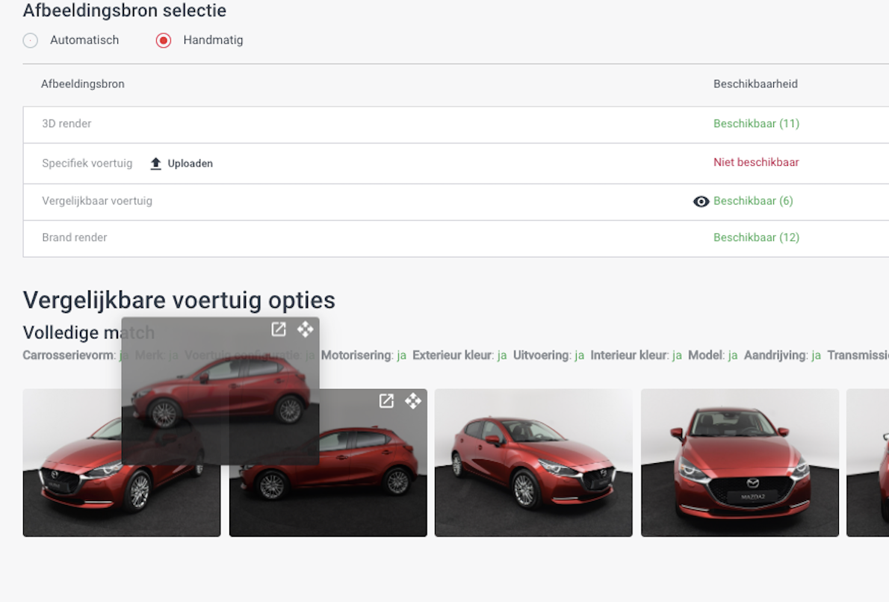Click the move handle on the floating car image
The width and height of the screenshot is (889, 602).
coord(306,329)
